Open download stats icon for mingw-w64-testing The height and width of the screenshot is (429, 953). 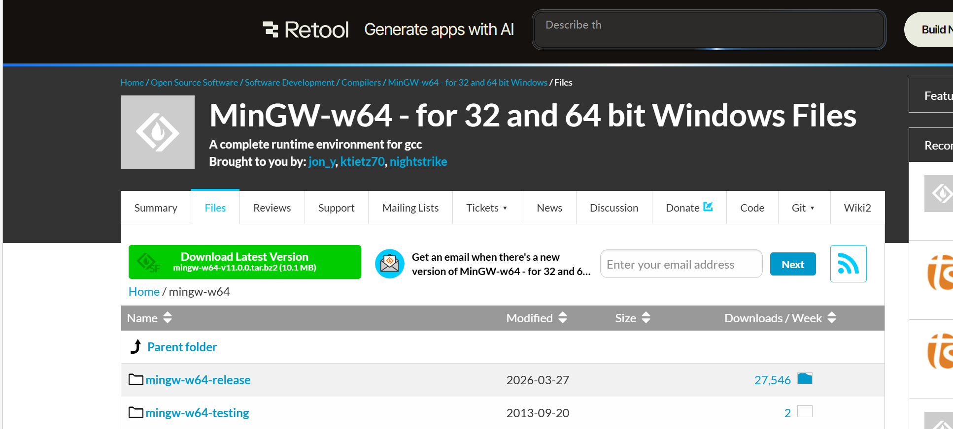[805, 411]
